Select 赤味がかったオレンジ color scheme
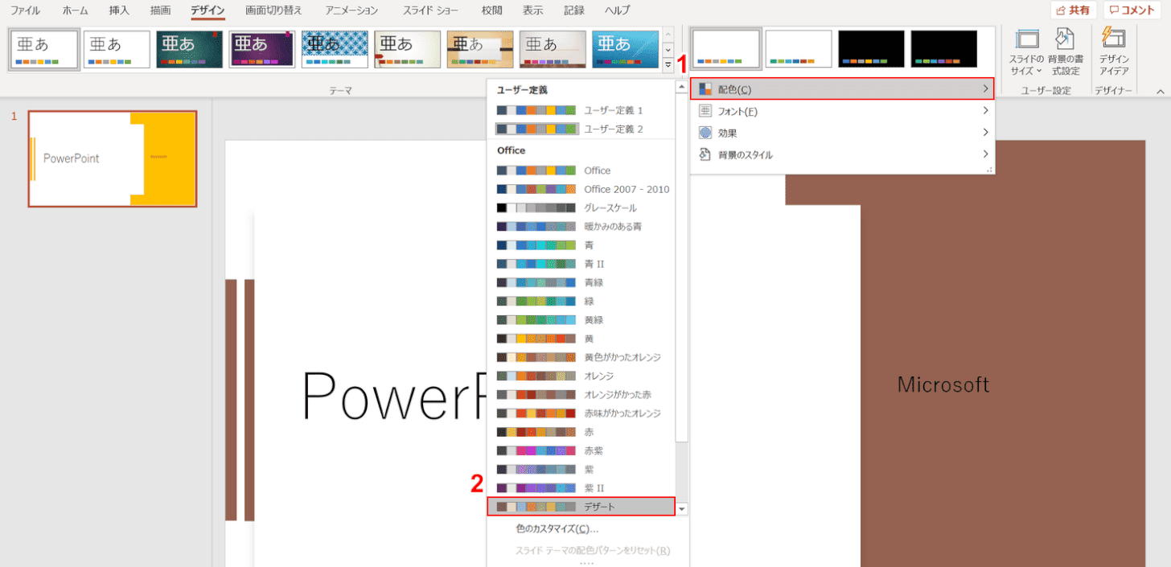The height and width of the screenshot is (567, 1171). pos(581,413)
